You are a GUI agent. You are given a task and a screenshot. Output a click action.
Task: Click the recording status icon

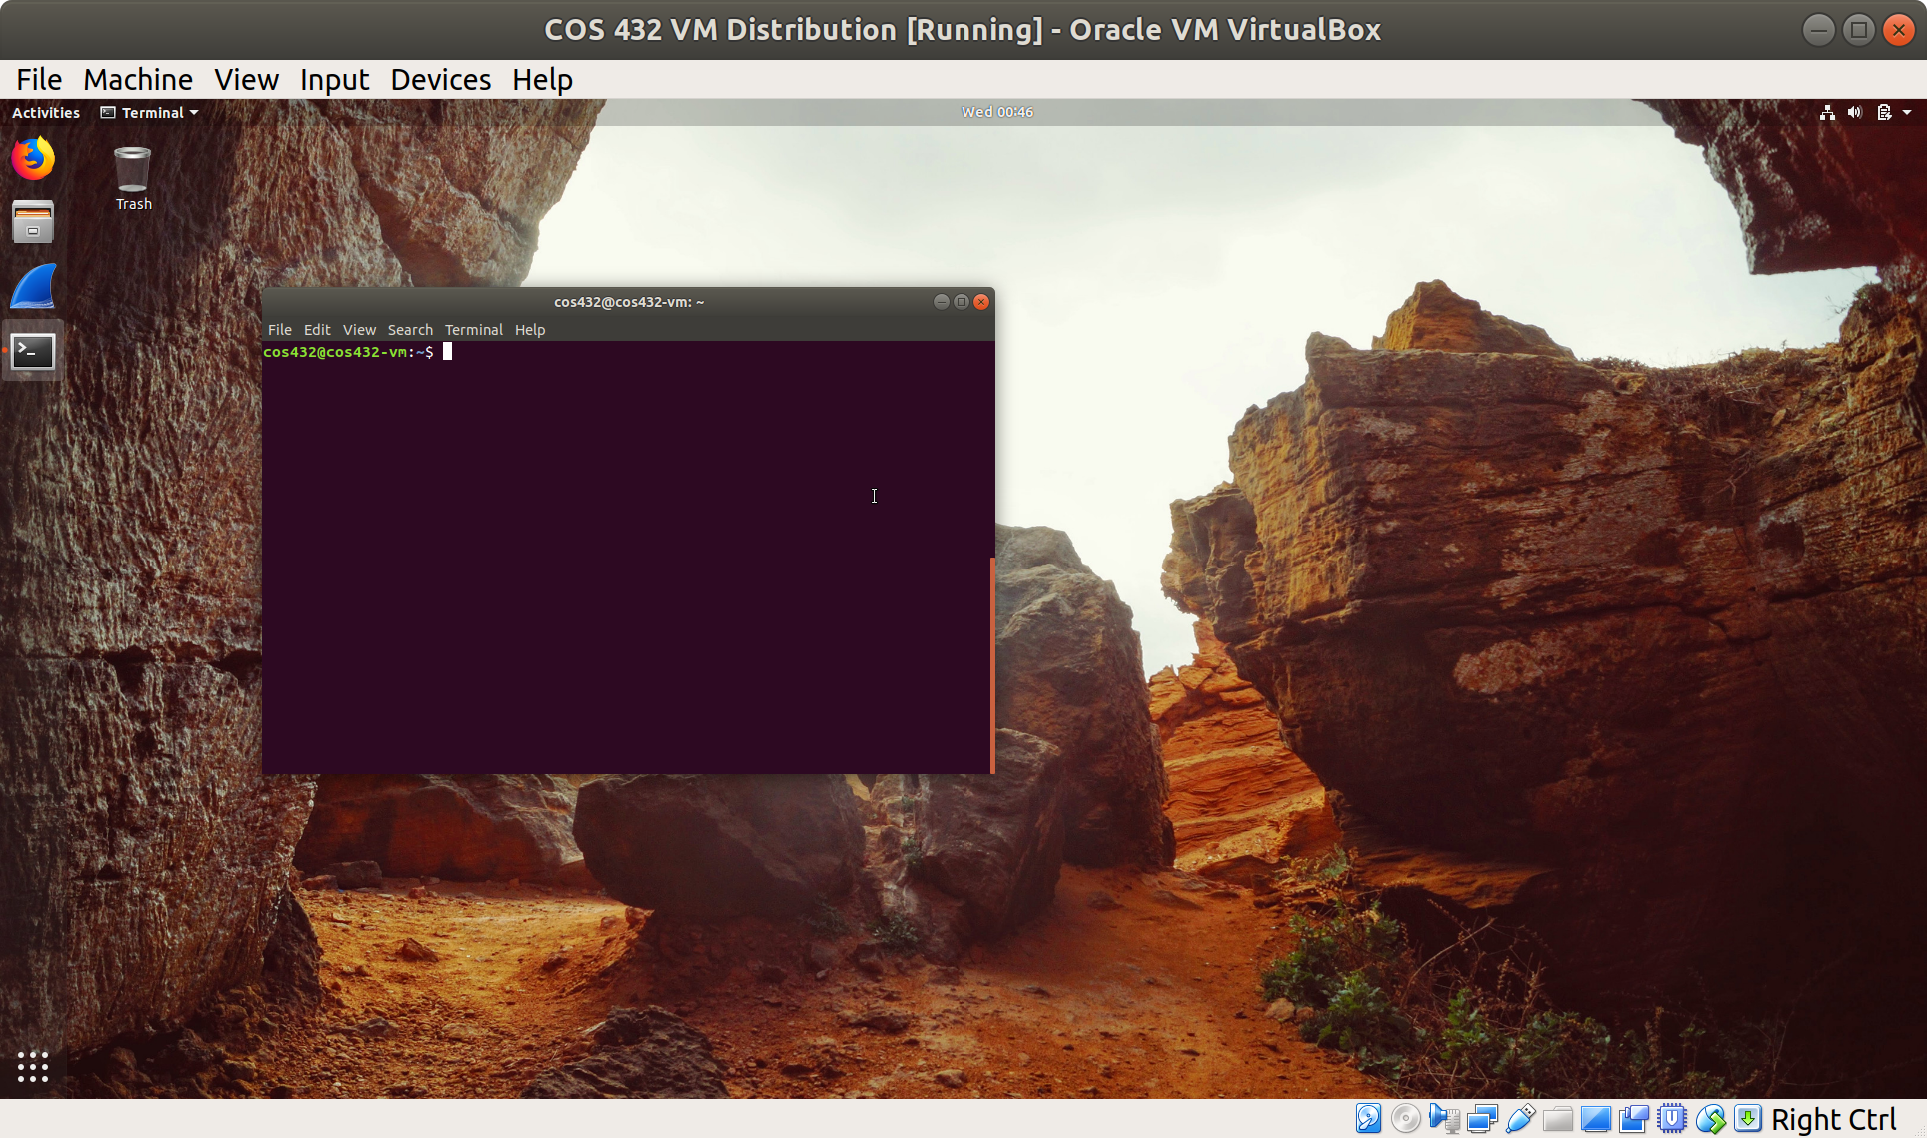(1634, 1119)
